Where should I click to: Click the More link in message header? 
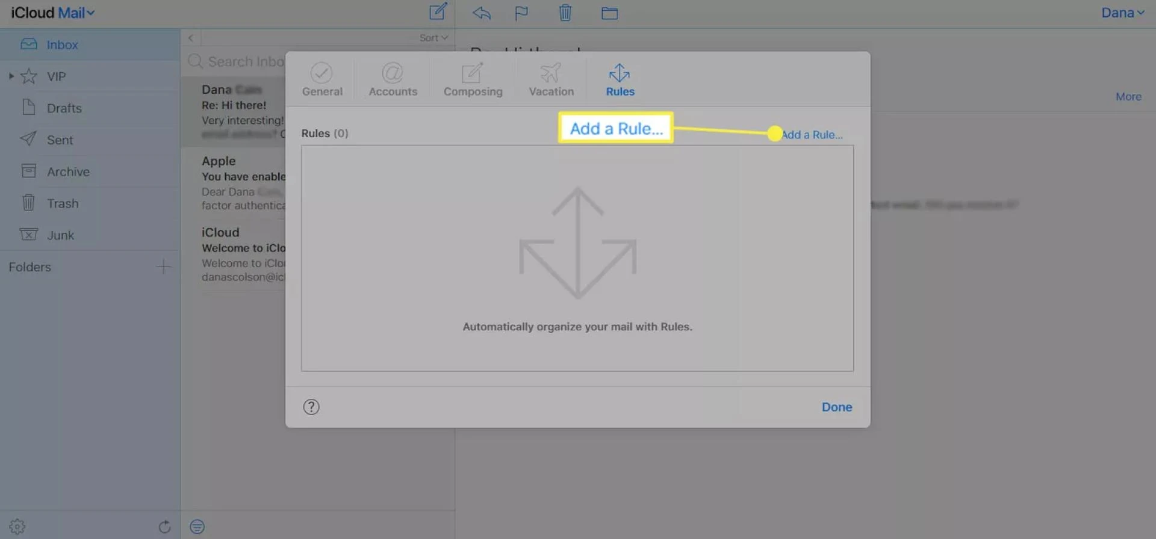click(x=1128, y=96)
